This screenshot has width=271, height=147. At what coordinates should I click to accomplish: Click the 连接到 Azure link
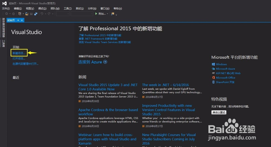point(90,62)
